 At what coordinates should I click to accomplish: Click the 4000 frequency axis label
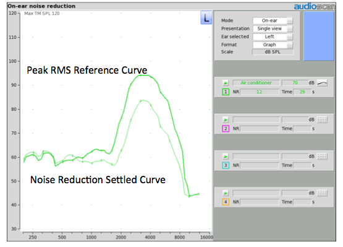pos(150,237)
